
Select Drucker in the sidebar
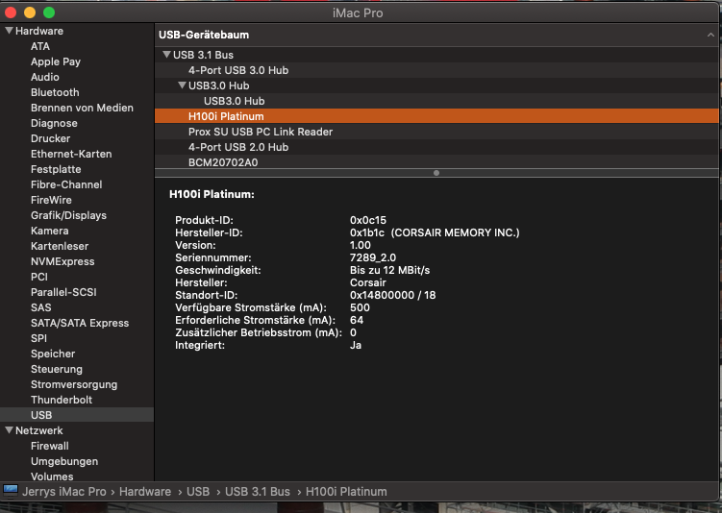pyautogui.click(x=50, y=138)
